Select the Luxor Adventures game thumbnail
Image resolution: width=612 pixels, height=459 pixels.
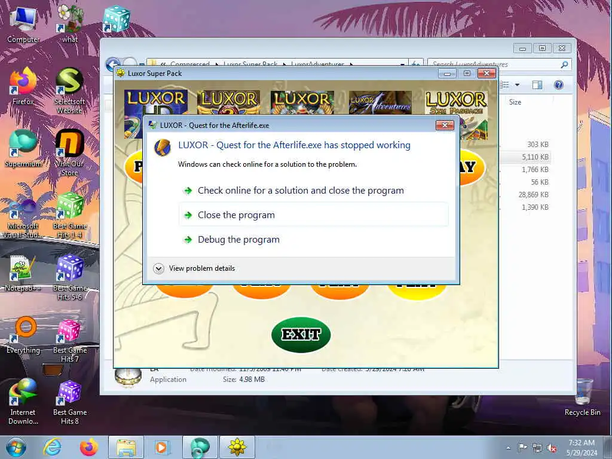point(380,102)
